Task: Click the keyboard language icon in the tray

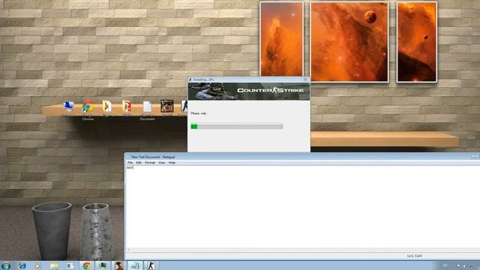Action: point(445,266)
